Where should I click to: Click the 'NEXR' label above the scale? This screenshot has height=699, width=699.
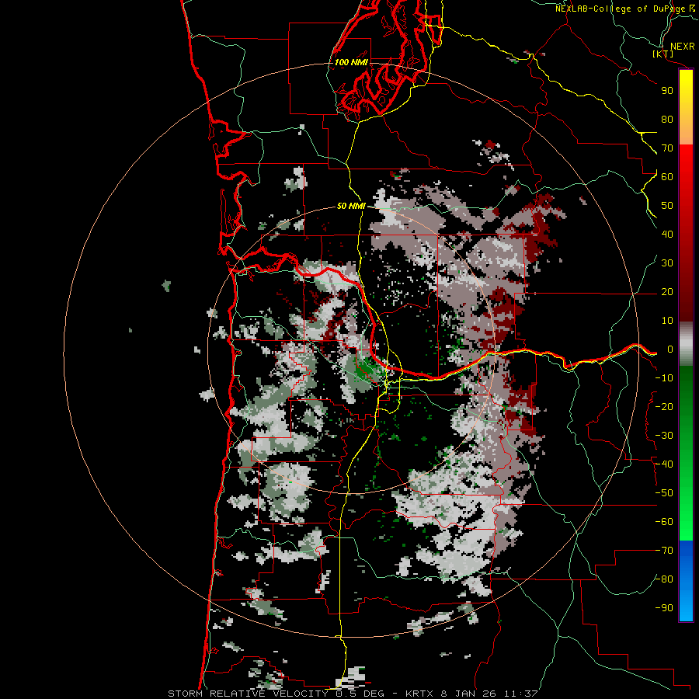point(682,47)
